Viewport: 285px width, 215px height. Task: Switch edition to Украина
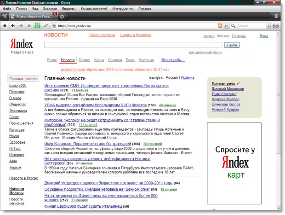coord(188,77)
